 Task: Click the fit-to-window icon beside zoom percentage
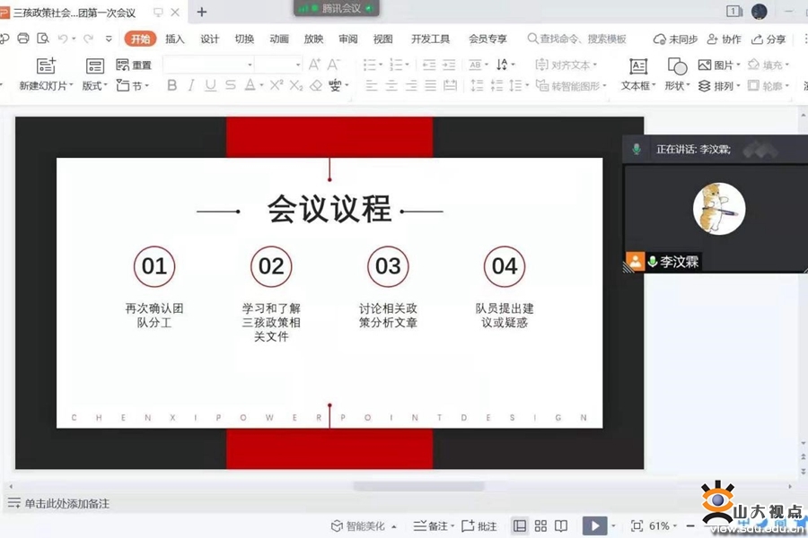637,525
